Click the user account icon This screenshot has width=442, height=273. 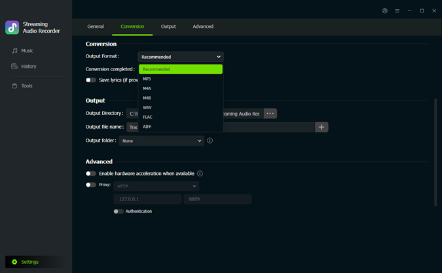pos(385,10)
